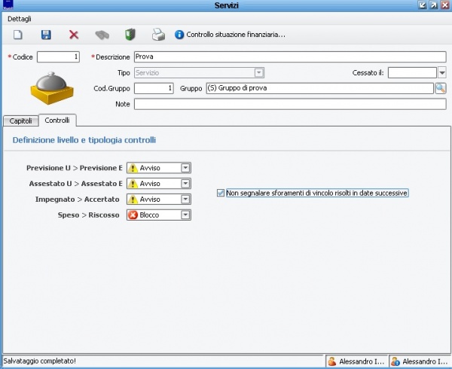Open the Dettagli menu
This screenshot has width=452, height=369.
pos(20,18)
